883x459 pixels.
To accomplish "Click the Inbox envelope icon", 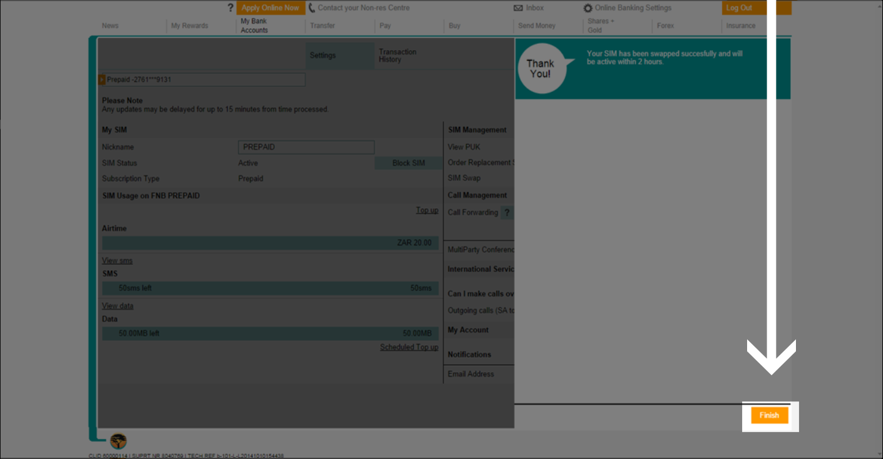I will [x=518, y=8].
